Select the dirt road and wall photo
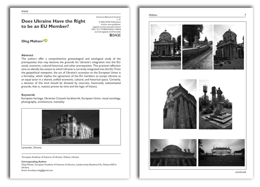 pyautogui.click(x=197, y=47)
